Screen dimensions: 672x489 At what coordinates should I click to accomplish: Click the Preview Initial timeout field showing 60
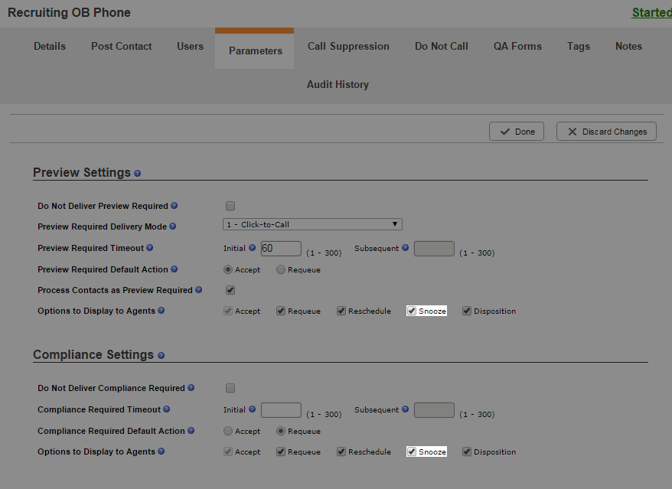pyautogui.click(x=281, y=249)
